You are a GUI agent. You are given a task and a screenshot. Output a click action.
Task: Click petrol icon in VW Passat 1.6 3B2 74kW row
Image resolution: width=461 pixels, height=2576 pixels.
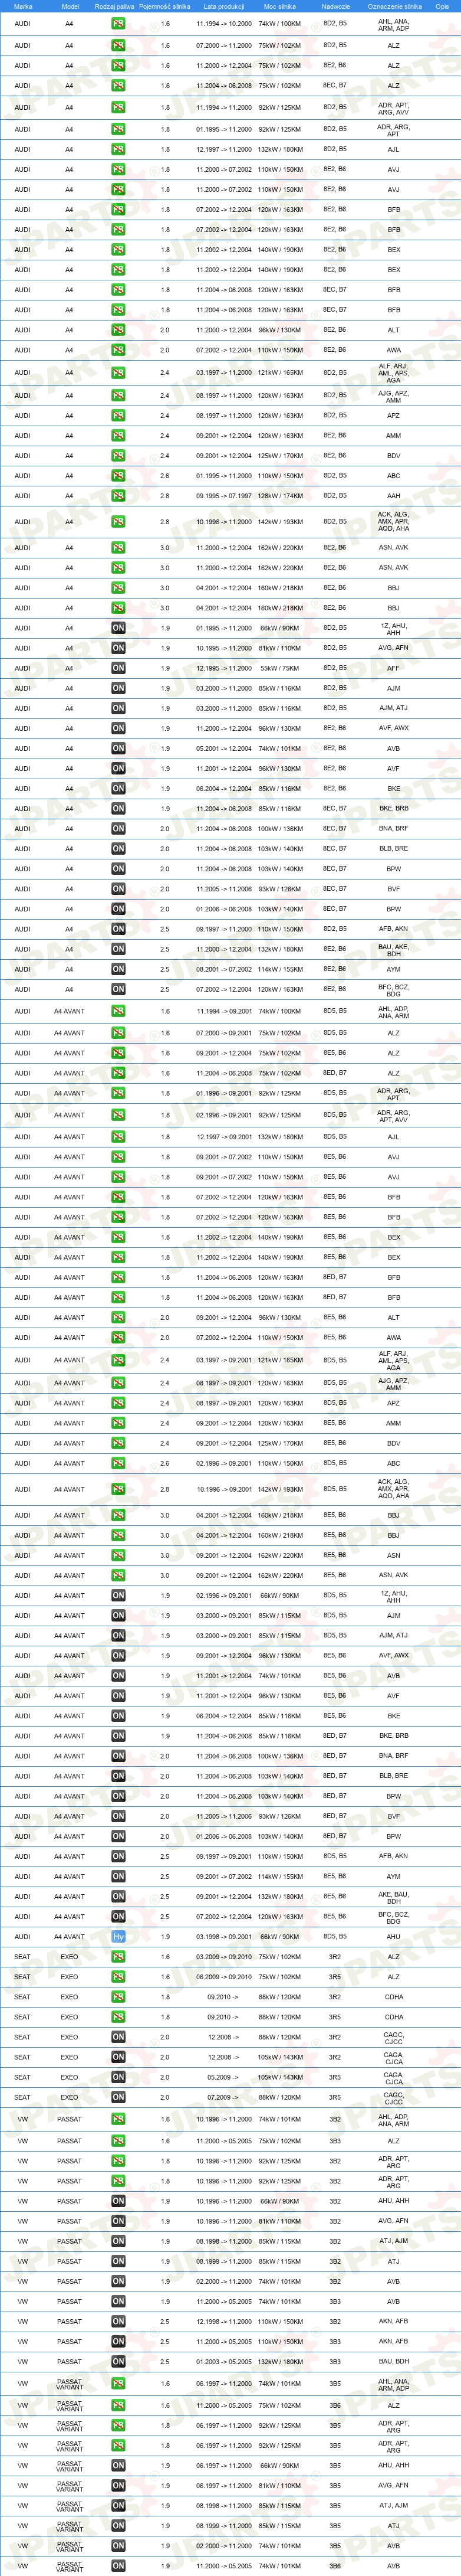(118, 2119)
